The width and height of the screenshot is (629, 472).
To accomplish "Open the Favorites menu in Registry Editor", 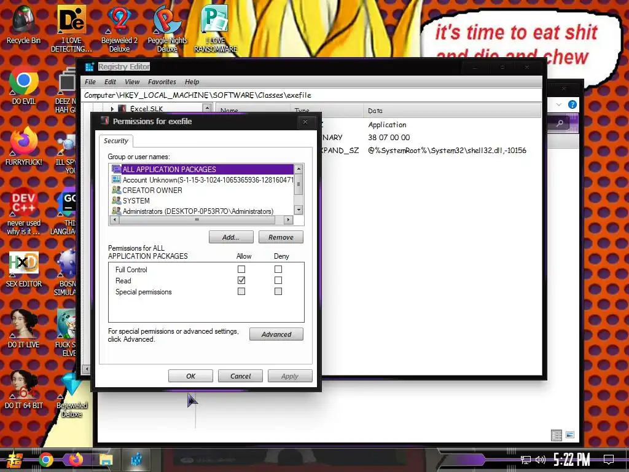I will tap(162, 82).
